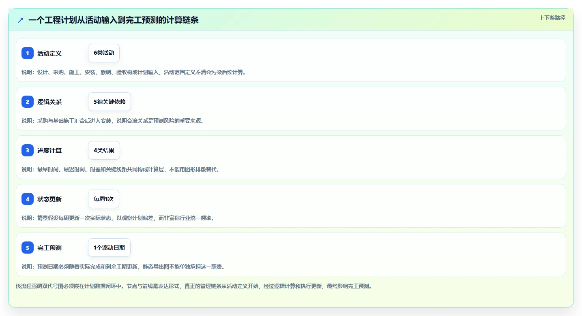Screen dimensions: 582x316
Task: Click step number 4 badge
Action: (28, 199)
